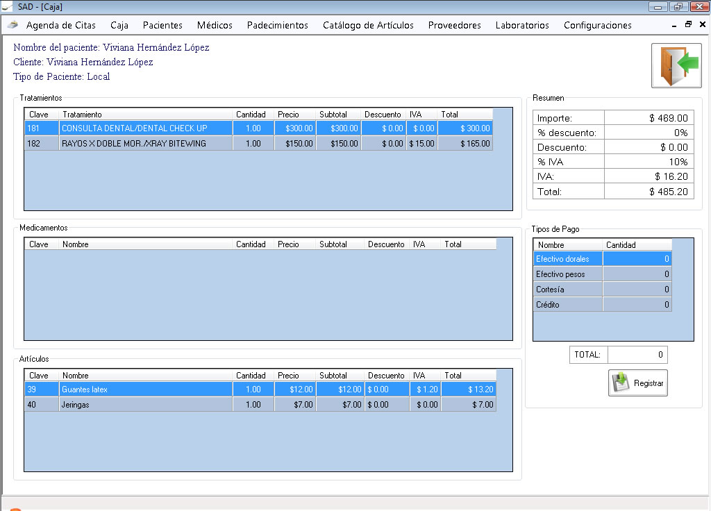Click the Medicamentos Subtotal column header
Viewport: 711px width, 511px height.
340,244
